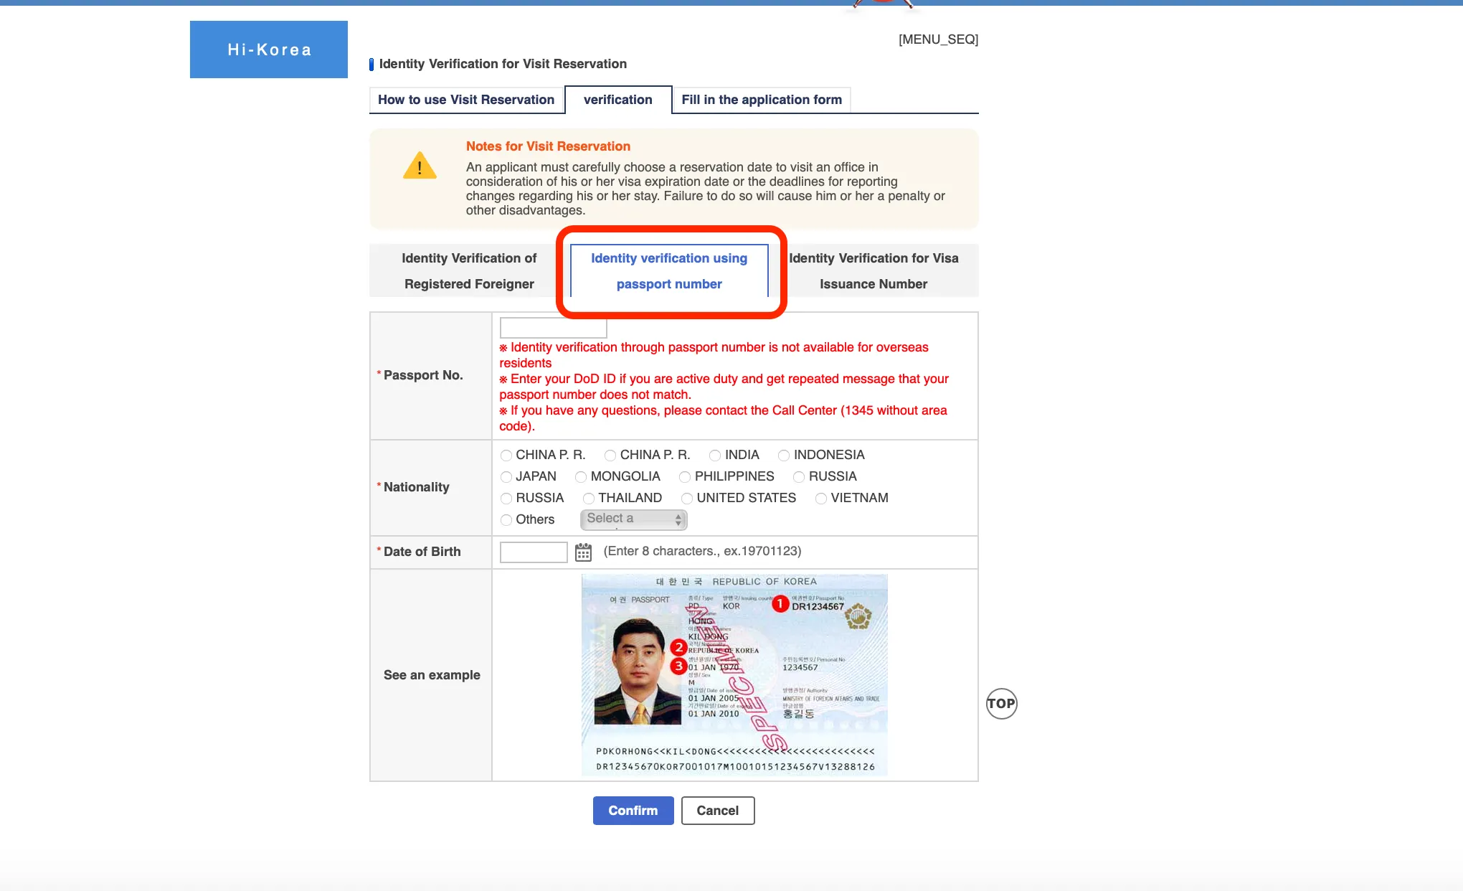Click the TOP scroll-to-top icon

click(1001, 703)
